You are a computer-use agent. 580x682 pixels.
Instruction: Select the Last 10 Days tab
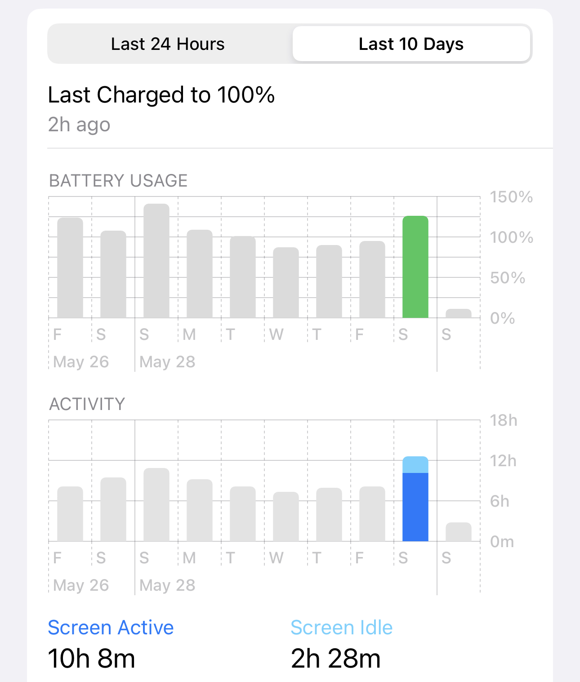(x=411, y=44)
